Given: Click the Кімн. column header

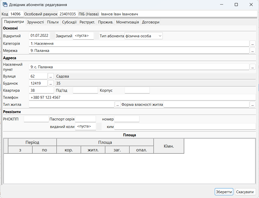Looking at the screenshot, I should tap(169, 146).
